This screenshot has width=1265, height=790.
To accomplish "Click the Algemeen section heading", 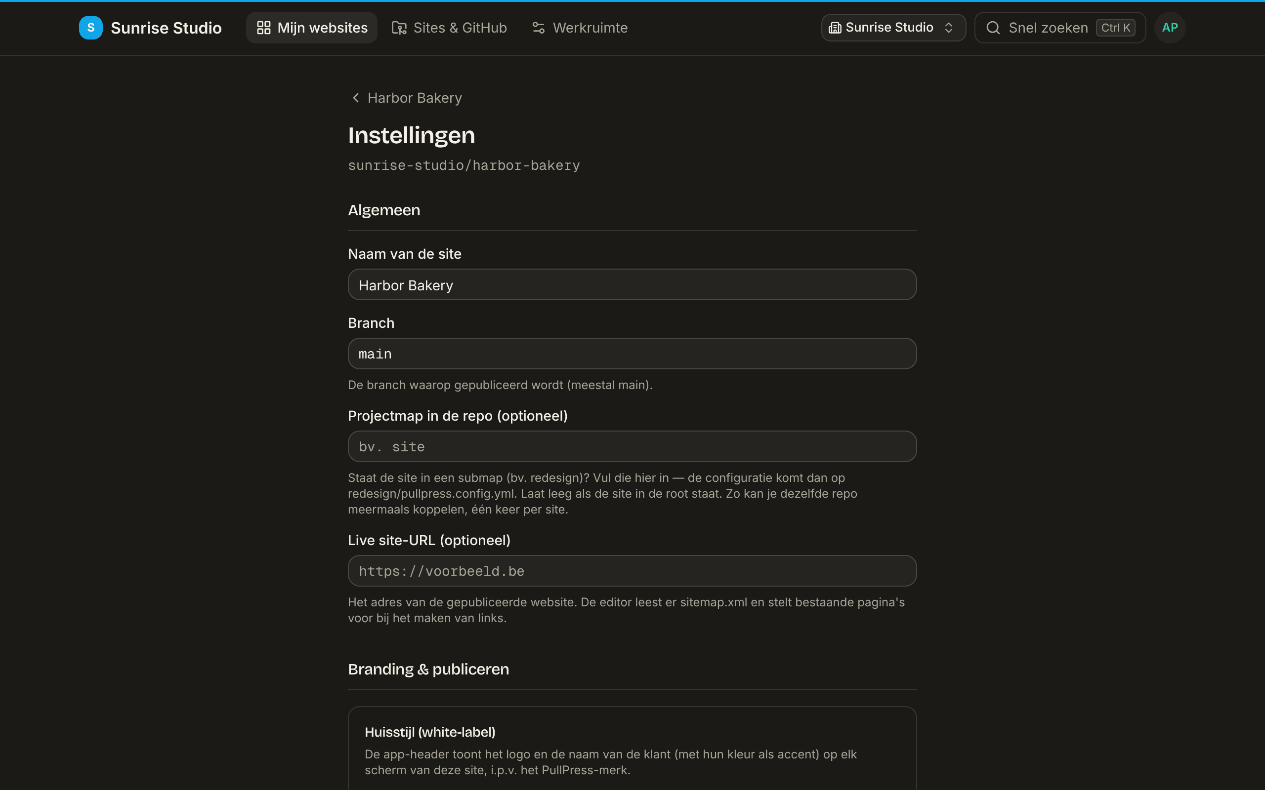I will click(x=383, y=210).
